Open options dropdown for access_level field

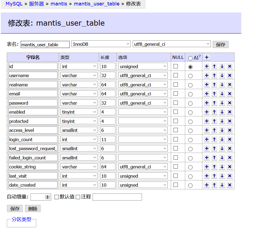tap(143, 130)
